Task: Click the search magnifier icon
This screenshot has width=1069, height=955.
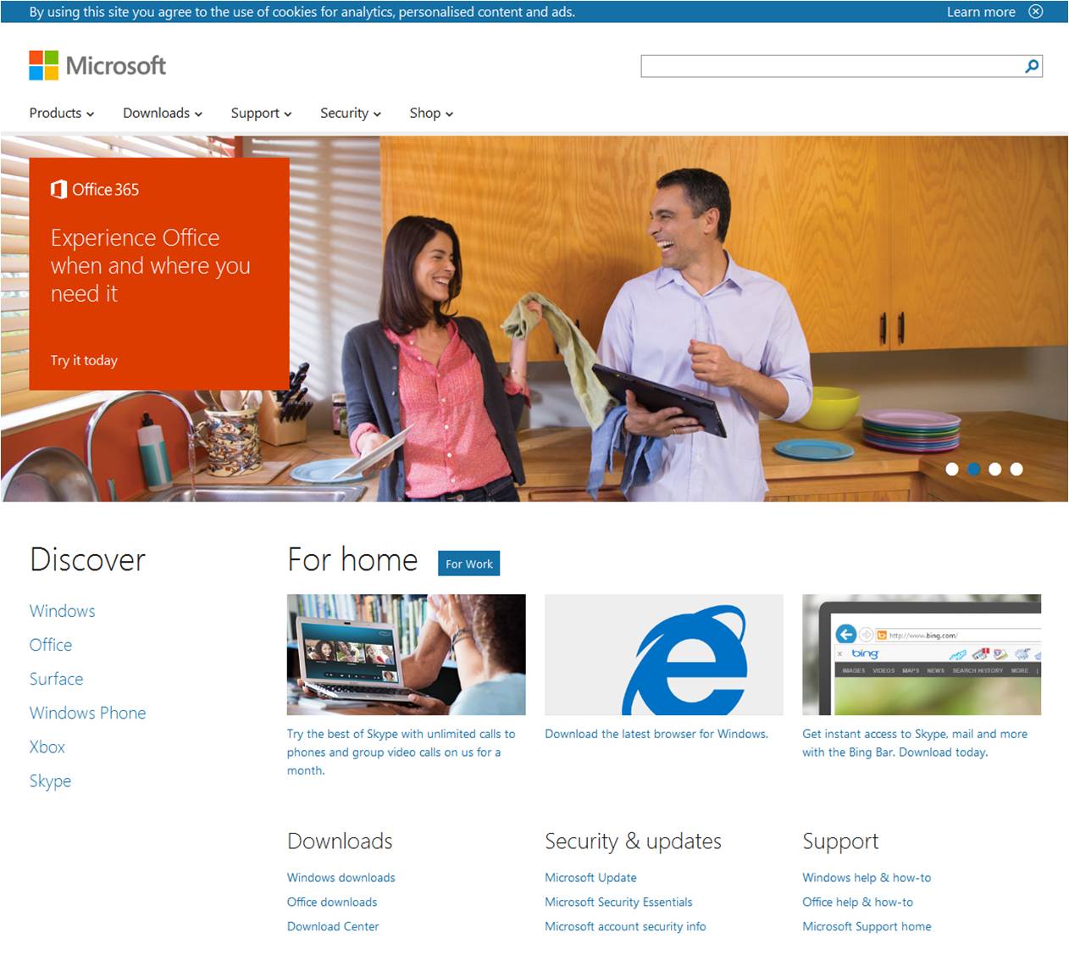Action: (x=1032, y=66)
